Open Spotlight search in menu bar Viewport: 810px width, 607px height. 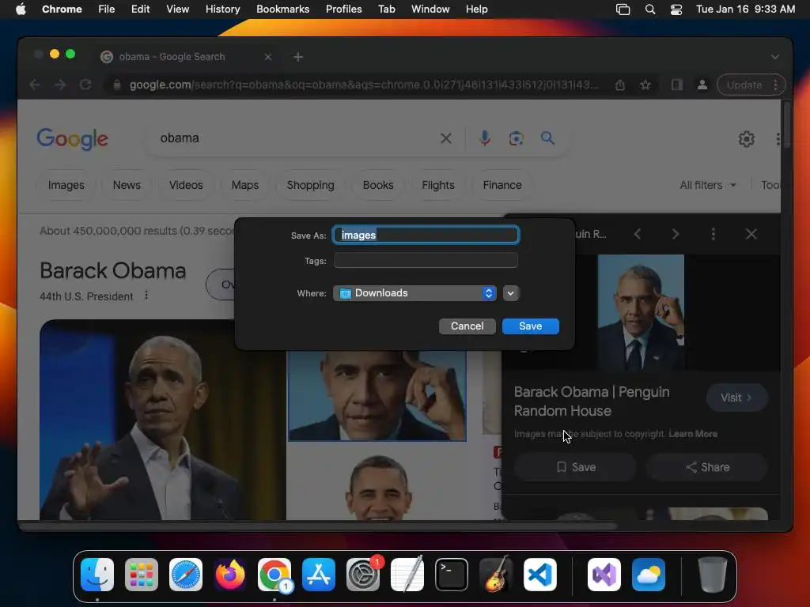point(650,9)
